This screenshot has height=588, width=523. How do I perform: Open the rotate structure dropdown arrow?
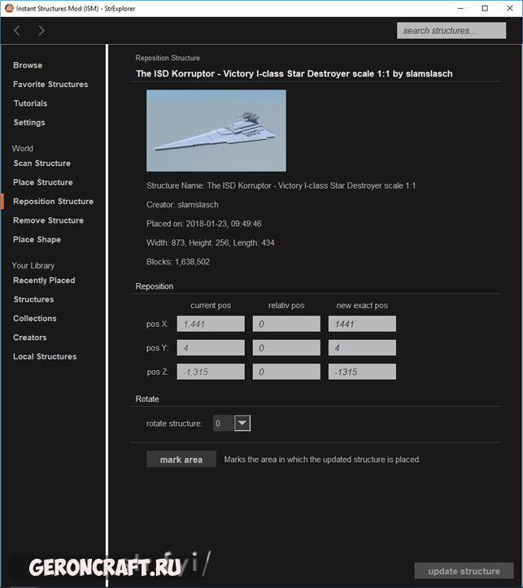click(242, 424)
